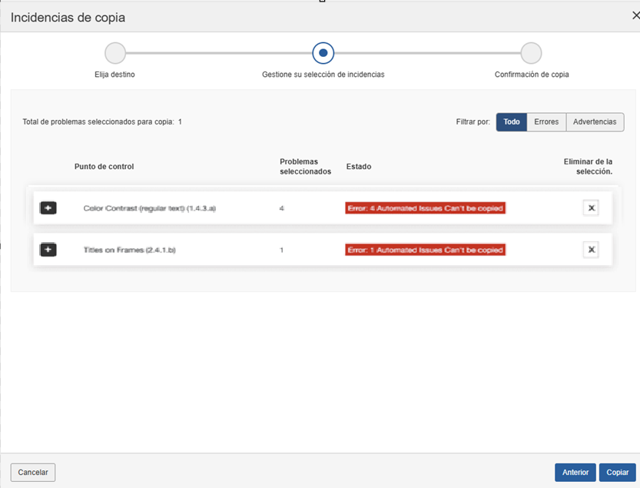This screenshot has height=488, width=640.
Task: Filter the list by Errores
Action: [546, 122]
